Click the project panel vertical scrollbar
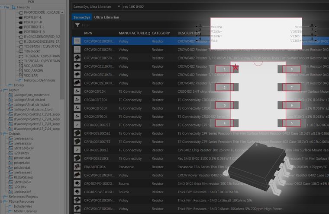 62,57
